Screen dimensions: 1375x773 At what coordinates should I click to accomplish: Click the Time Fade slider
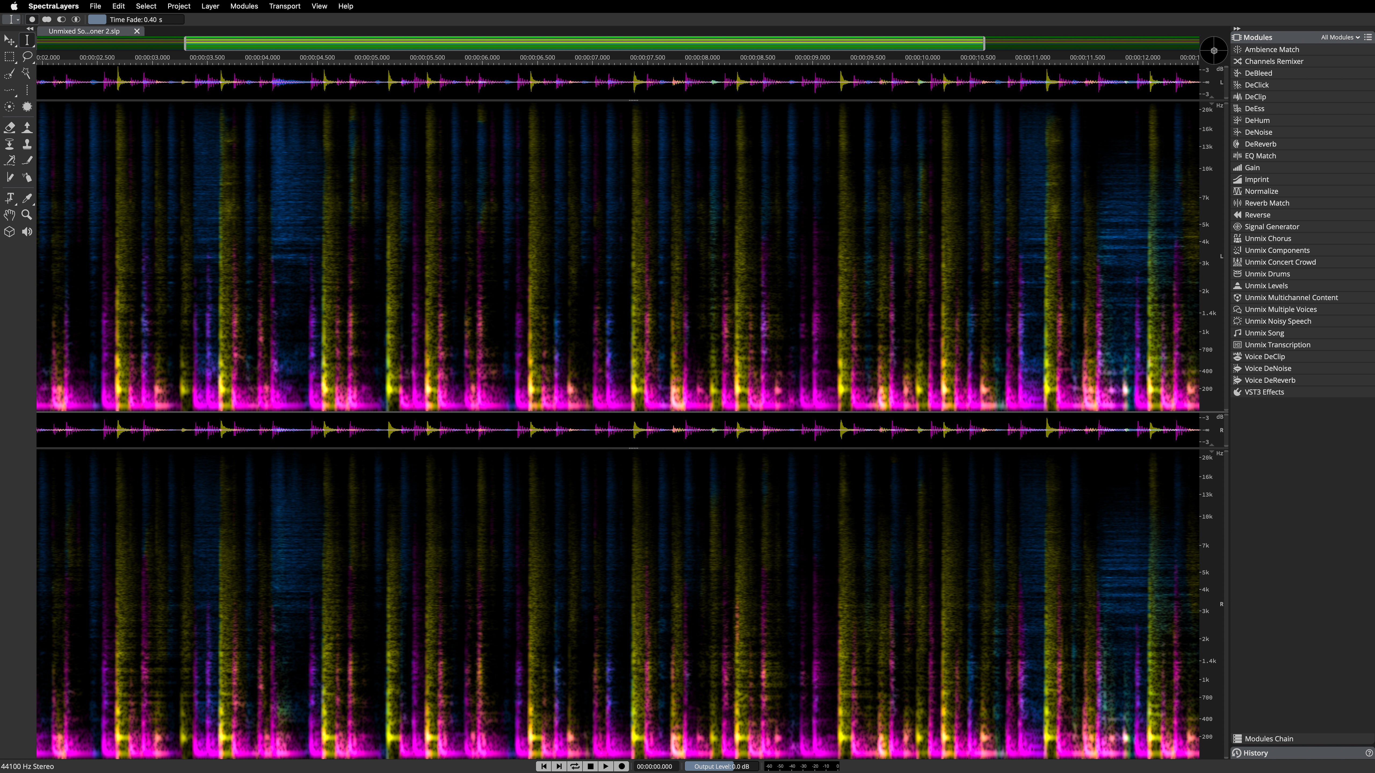pos(136,19)
